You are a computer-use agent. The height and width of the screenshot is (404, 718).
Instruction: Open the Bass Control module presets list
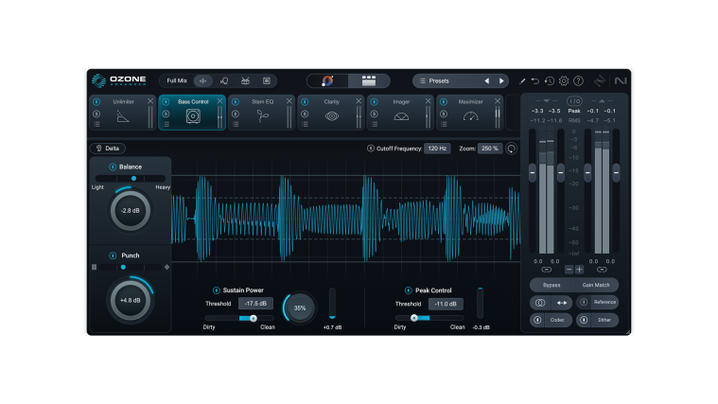coord(166,124)
